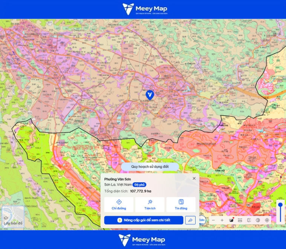Viewport: 286px width, 249px height.
Task: Click the Phường Vân Sơn title text
Action: click(118, 179)
